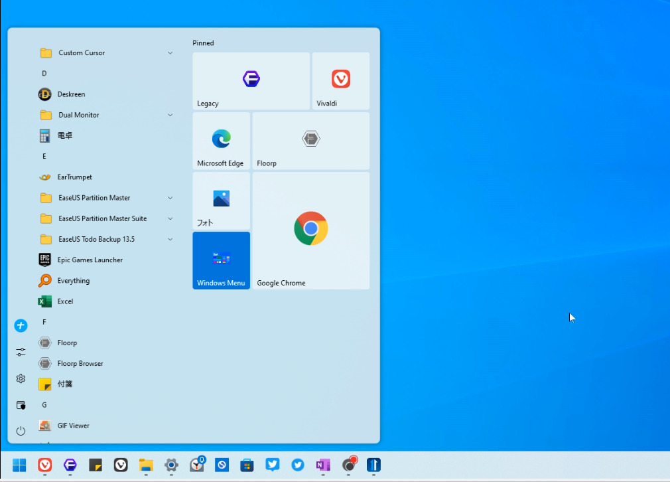Image resolution: width=670 pixels, height=482 pixels.
Task: Expand the Custom Cursor folder
Action: pyautogui.click(x=170, y=53)
